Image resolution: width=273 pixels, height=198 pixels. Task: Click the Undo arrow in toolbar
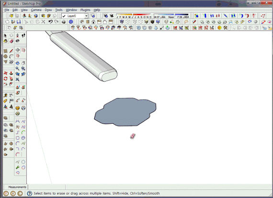(x=50, y=21)
